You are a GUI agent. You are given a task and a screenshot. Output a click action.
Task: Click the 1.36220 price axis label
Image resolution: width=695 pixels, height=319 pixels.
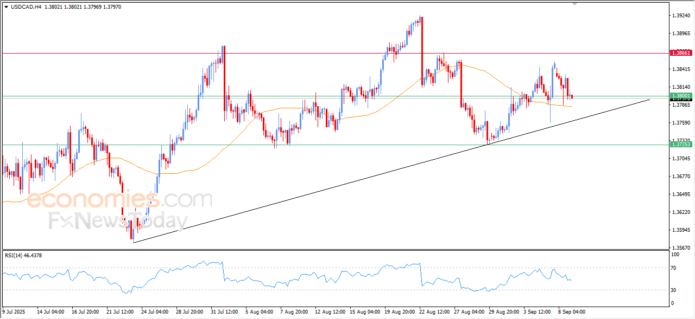point(681,212)
